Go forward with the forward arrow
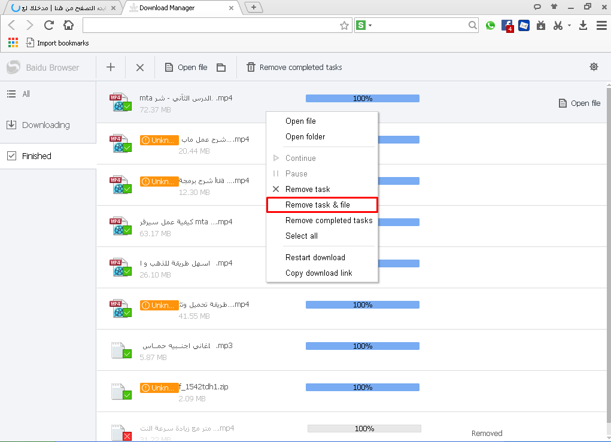The height and width of the screenshot is (442, 611). (29, 25)
